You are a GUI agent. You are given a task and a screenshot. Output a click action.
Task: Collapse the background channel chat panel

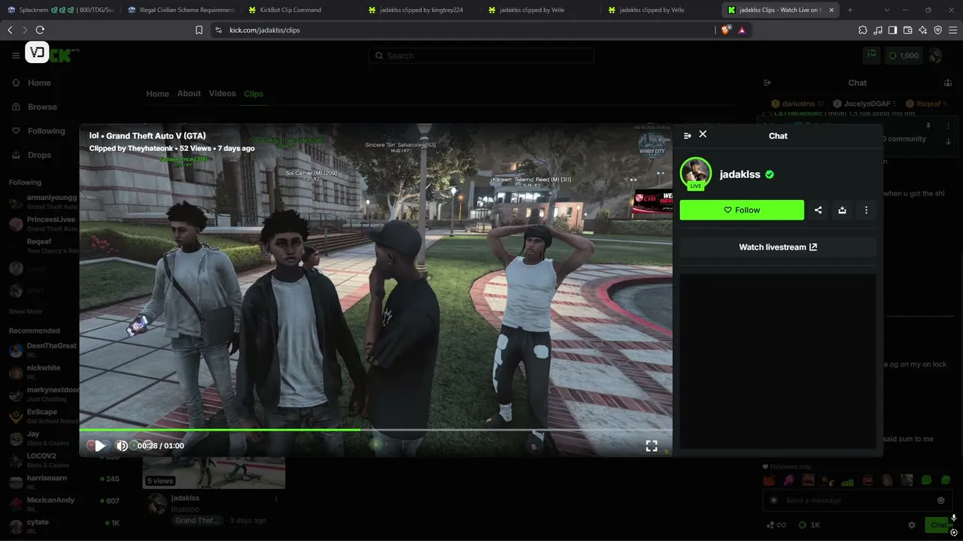coord(767,83)
